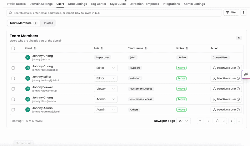
Task: Open the Profile Details tab
Action: 16,4
